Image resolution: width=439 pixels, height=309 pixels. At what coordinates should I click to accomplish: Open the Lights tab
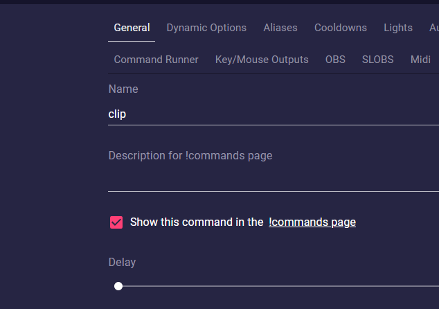[x=398, y=28]
